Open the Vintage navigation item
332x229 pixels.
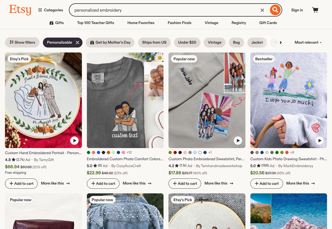click(x=211, y=23)
